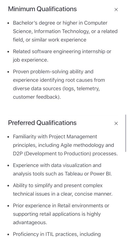Viewport: 127px width, 238px height.
Task: Click the Science, Information Technology text line
Action: [65, 31]
